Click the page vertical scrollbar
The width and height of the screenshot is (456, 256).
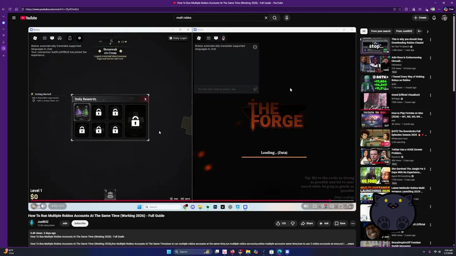(x=454, y=53)
